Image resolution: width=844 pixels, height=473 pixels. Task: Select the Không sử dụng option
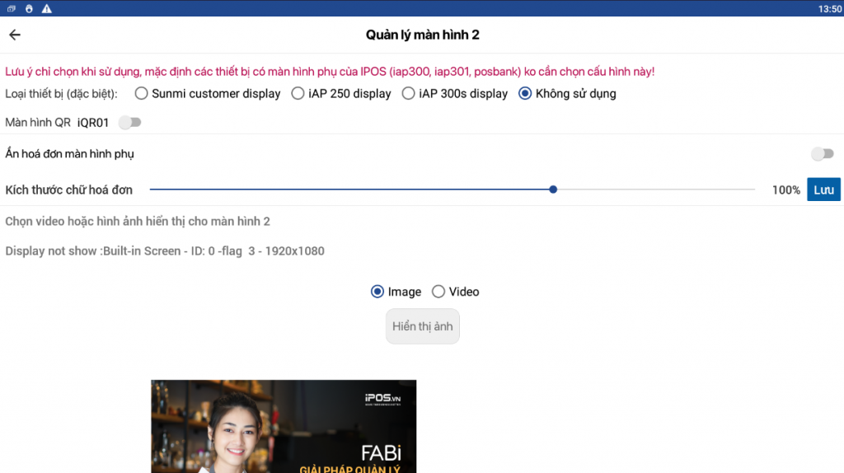coord(525,94)
